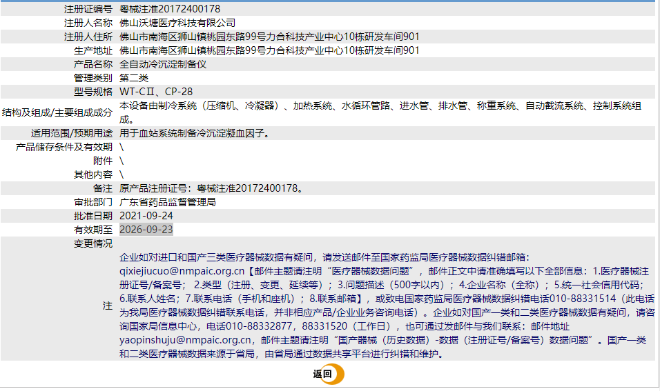The width and height of the screenshot is (660, 391).
Task: Click the 注 row label
Action: click(x=107, y=305)
